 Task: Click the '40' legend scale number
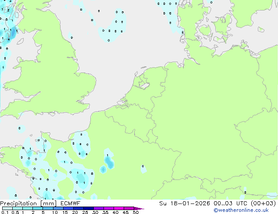pyautogui.click(x=115, y=212)
